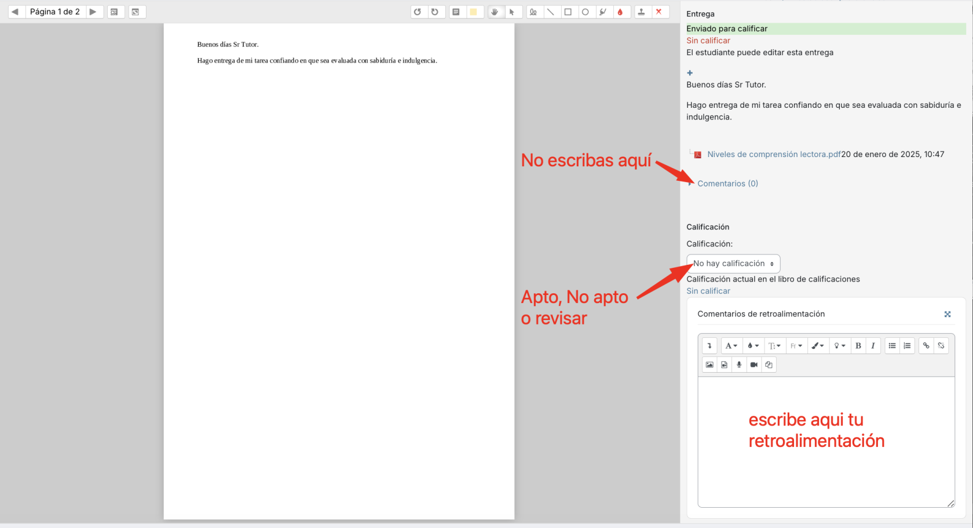Image resolution: width=973 pixels, height=528 pixels.
Task: Toggle the editor toolbar expand button
Action: [x=709, y=345]
